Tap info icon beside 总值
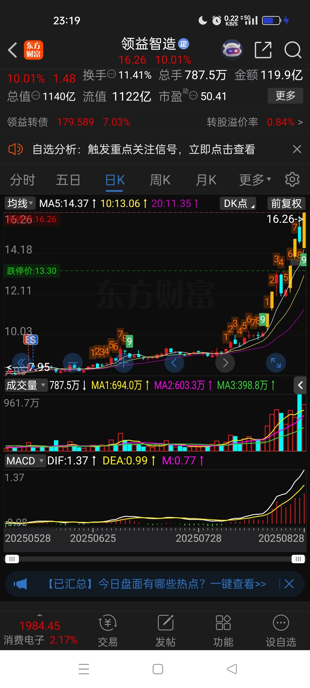Screen dimensions: 310x688 [36, 95]
